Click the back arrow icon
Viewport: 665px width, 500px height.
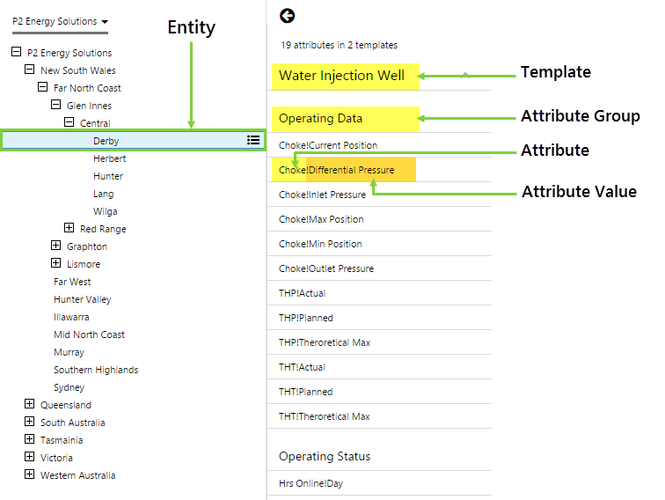coord(287,15)
